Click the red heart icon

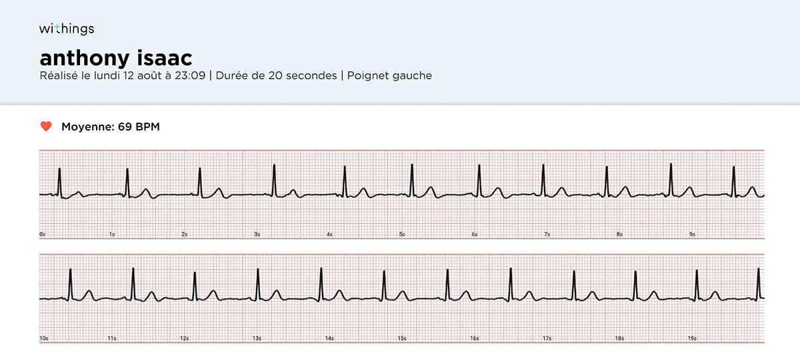(46, 127)
